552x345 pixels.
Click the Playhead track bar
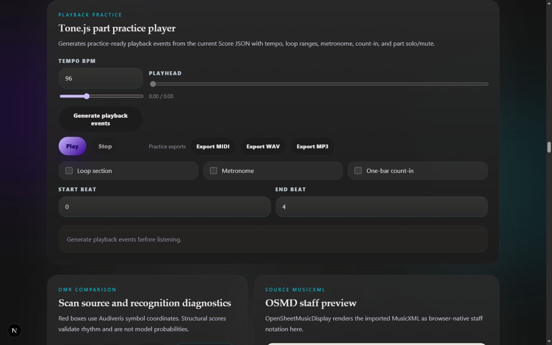(319, 84)
